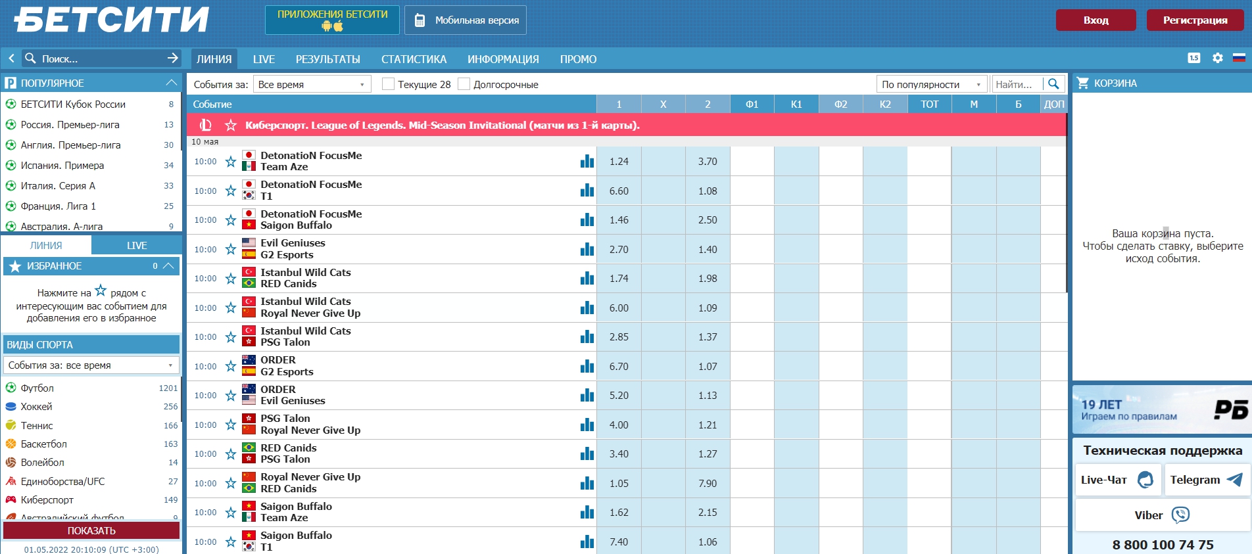The width and height of the screenshot is (1252, 554).
Task: Collapse the ПОПУЛЯРНОЕ section
Action: (x=171, y=83)
